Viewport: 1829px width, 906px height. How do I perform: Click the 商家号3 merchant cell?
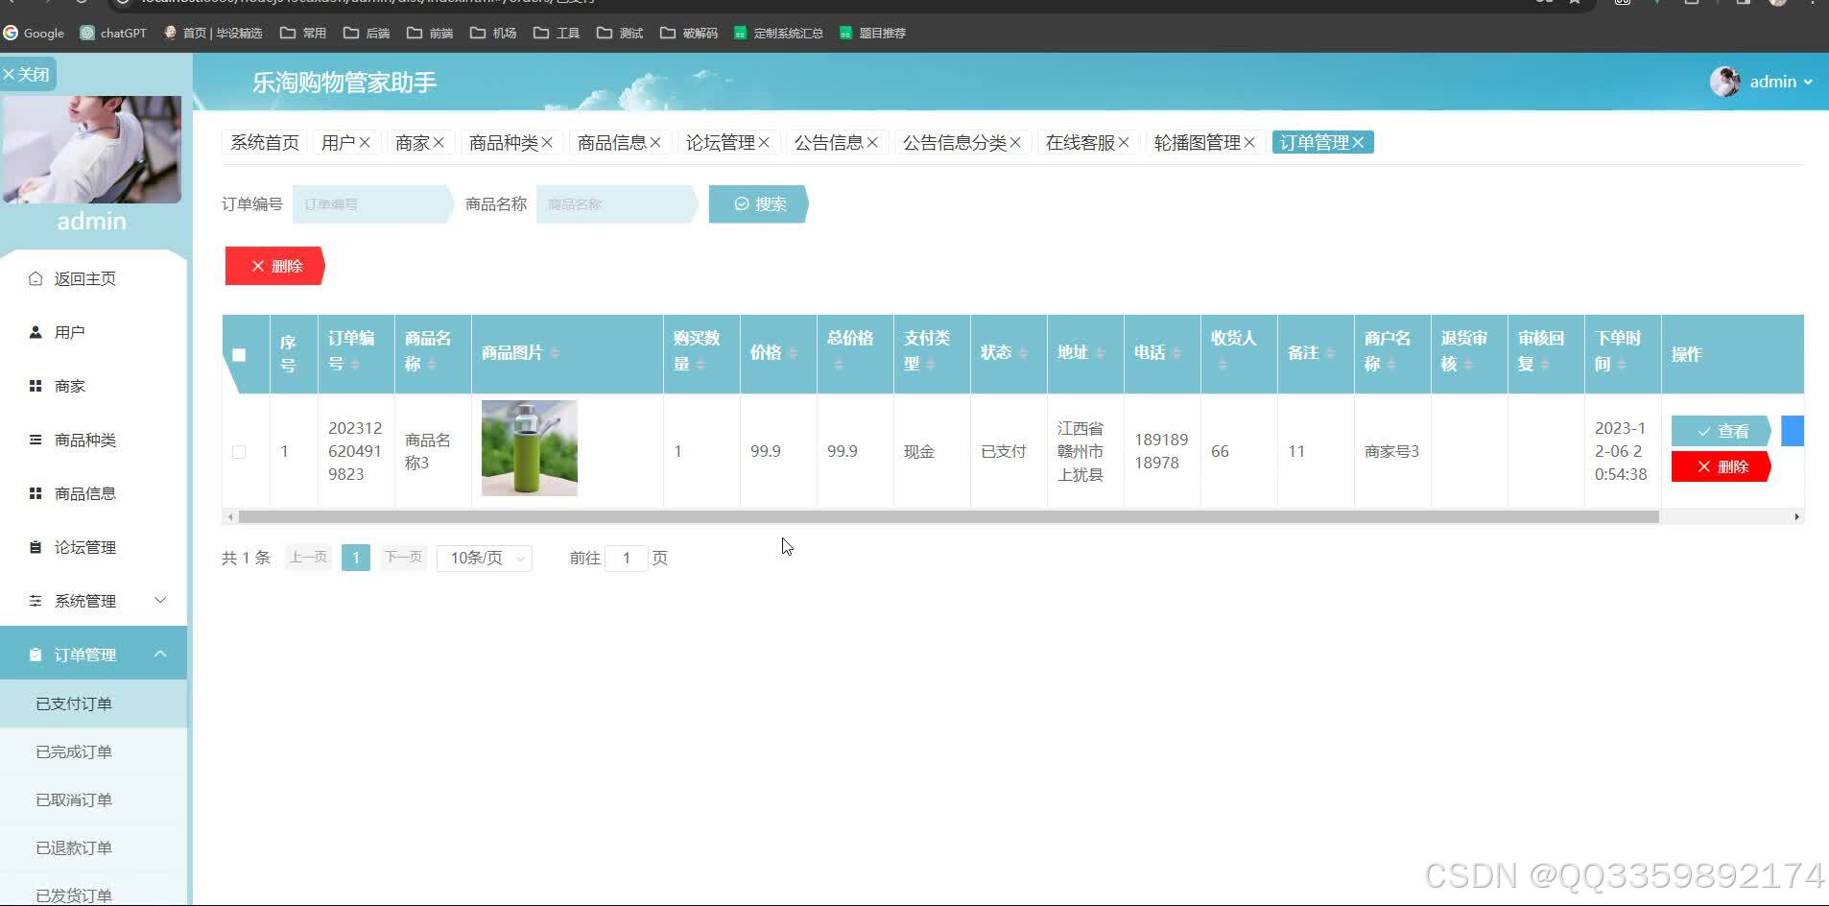pos(1391,451)
